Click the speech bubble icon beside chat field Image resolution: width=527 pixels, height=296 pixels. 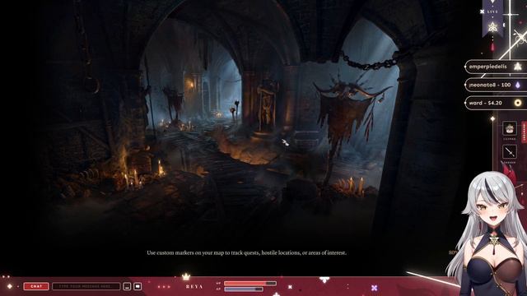click(x=138, y=286)
